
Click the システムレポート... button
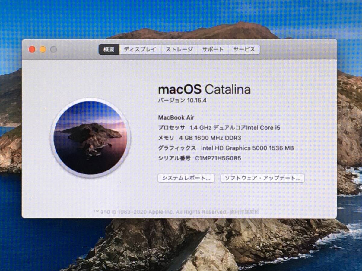tap(186, 178)
